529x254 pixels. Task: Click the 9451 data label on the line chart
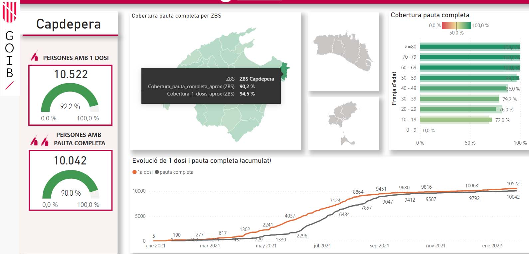[381, 189]
